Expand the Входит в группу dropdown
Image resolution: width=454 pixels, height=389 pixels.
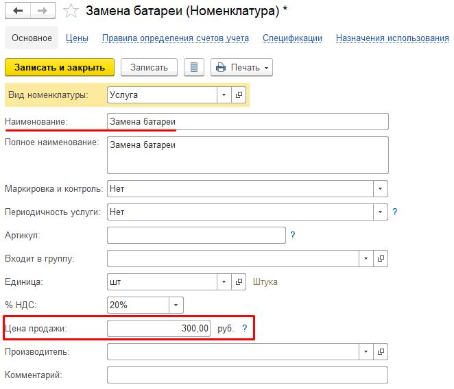coord(366,259)
